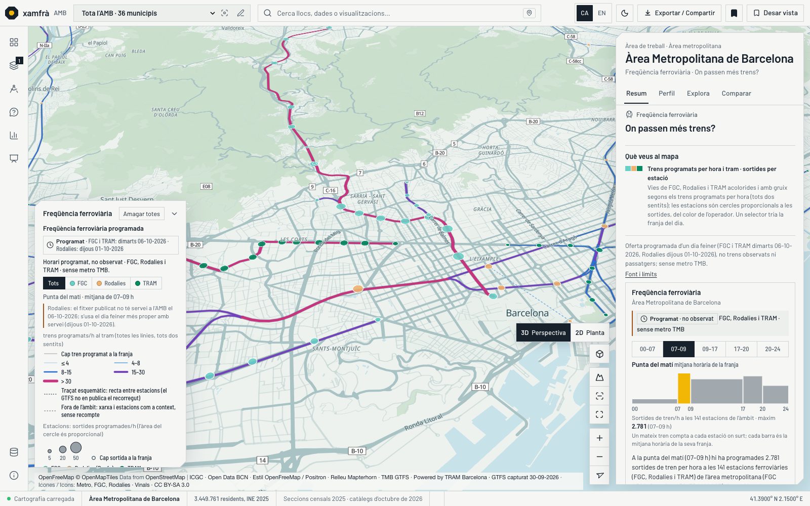Click the 3D cube map control
This screenshot has height=506, width=810.
click(x=599, y=354)
